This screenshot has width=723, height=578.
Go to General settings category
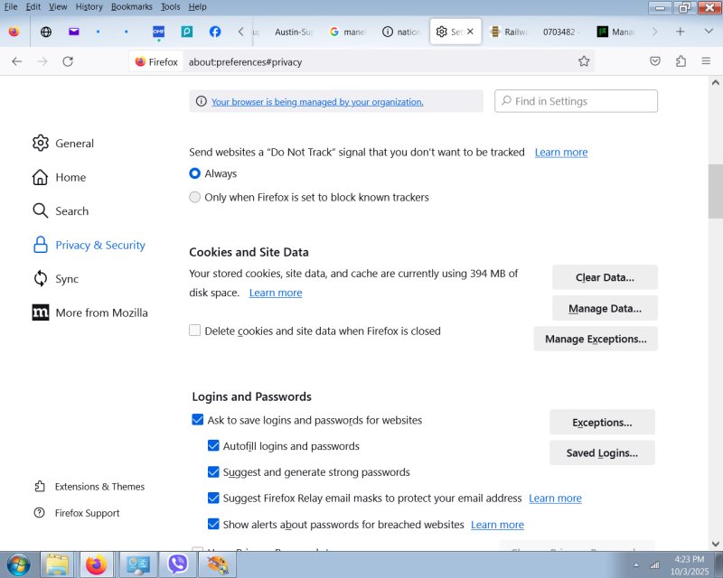[x=63, y=144]
